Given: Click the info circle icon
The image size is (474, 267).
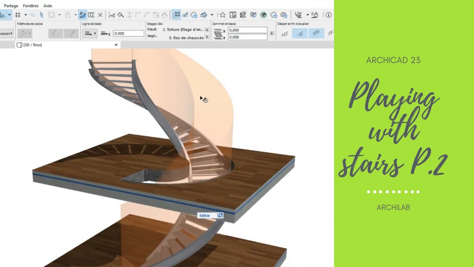Looking at the screenshot, I should tap(329, 15).
